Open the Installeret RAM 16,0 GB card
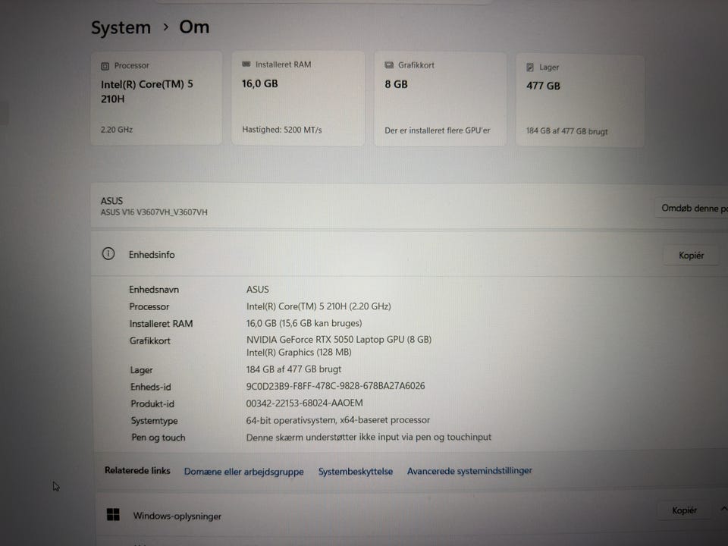 coord(297,99)
